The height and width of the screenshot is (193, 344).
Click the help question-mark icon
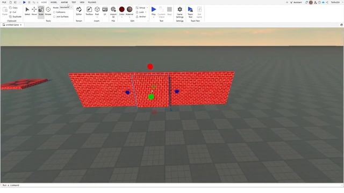click(319, 2)
